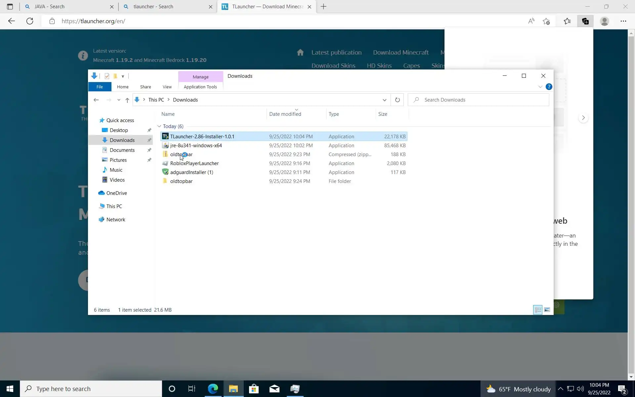Switch to details view layout in status bar
This screenshot has width=635, height=397.
(x=538, y=310)
